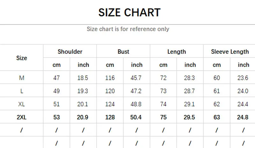
Task: Click the Length column header
Action: [x=177, y=52]
